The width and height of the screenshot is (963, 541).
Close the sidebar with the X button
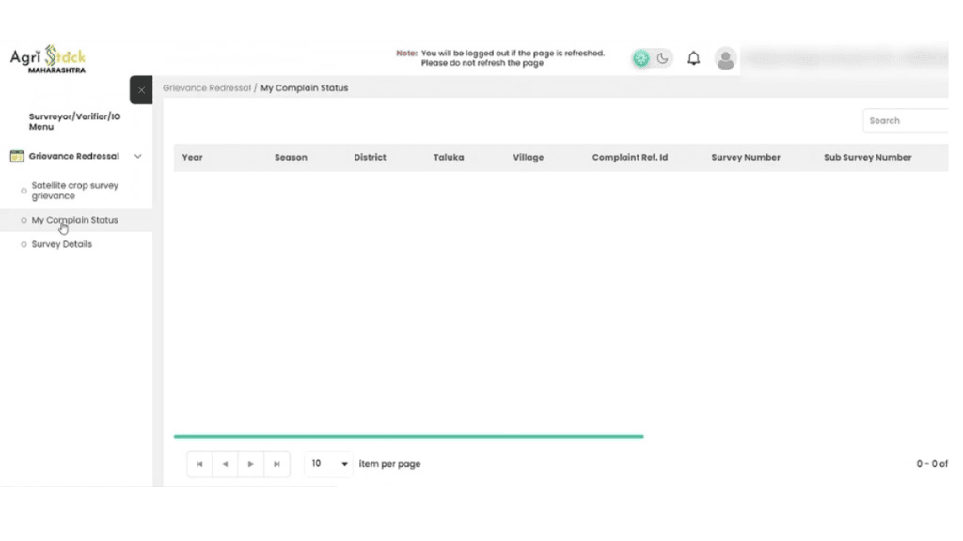click(x=141, y=90)
